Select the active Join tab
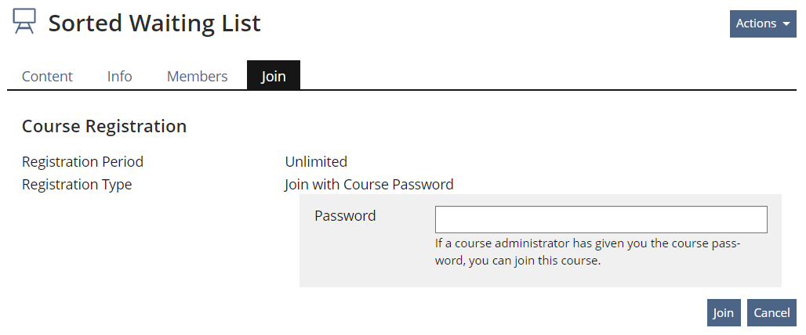Viewport: 806px width, 335px height. [274, 76]
